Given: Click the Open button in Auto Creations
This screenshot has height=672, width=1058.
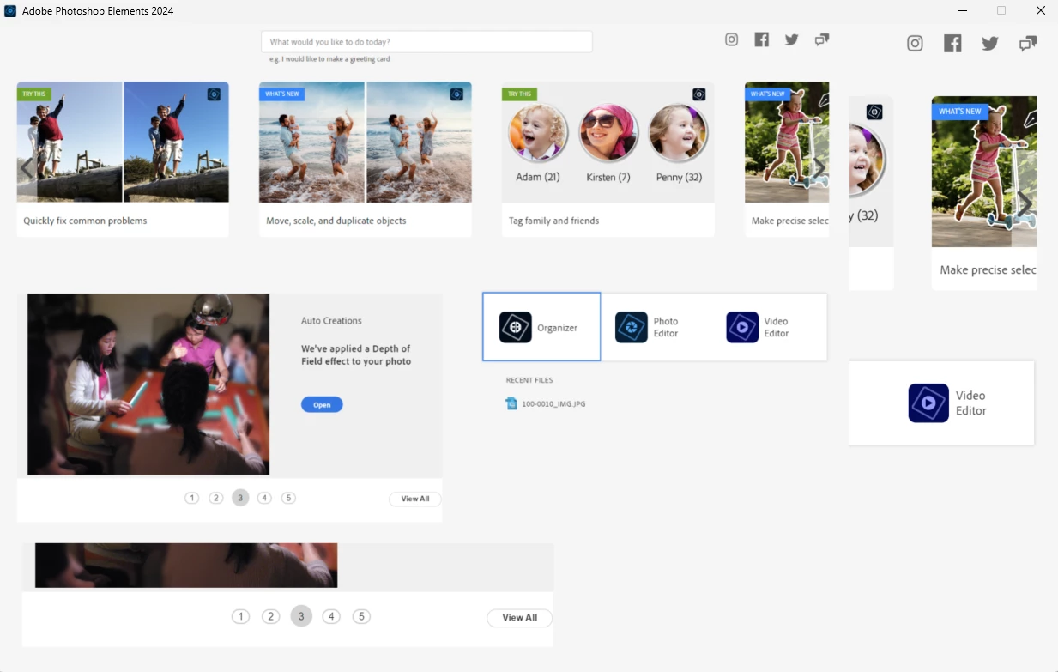Looking at the screenshot, I should (322, 405).
